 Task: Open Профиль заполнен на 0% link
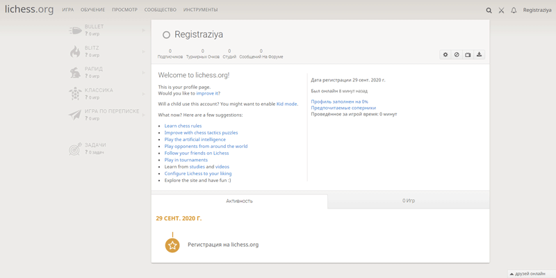tap(339, 101)
